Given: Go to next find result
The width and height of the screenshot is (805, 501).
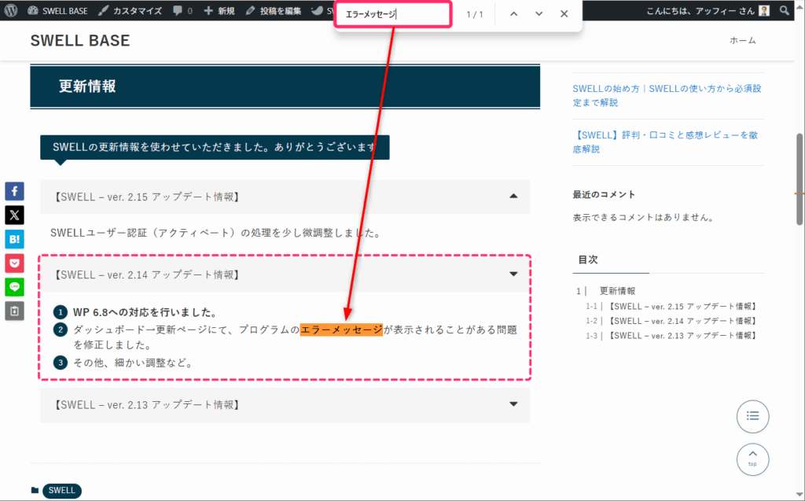Looking at the screenshot, I should pos(539,14).
